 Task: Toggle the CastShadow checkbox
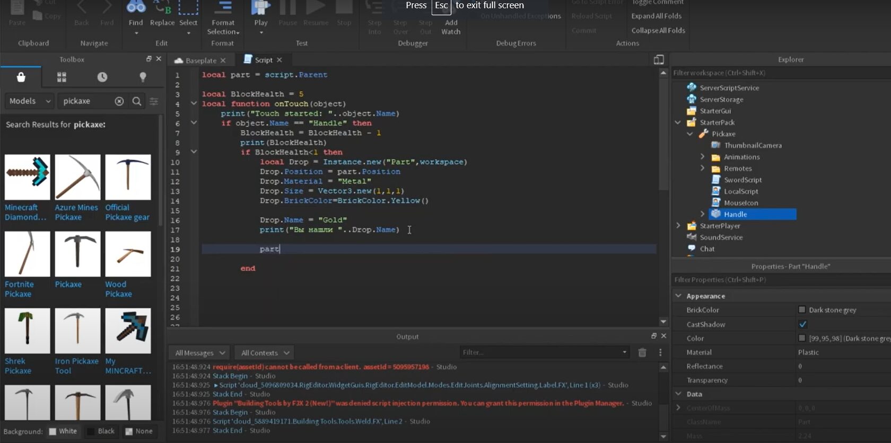802,324
